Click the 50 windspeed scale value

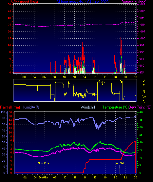click(10, 4)
